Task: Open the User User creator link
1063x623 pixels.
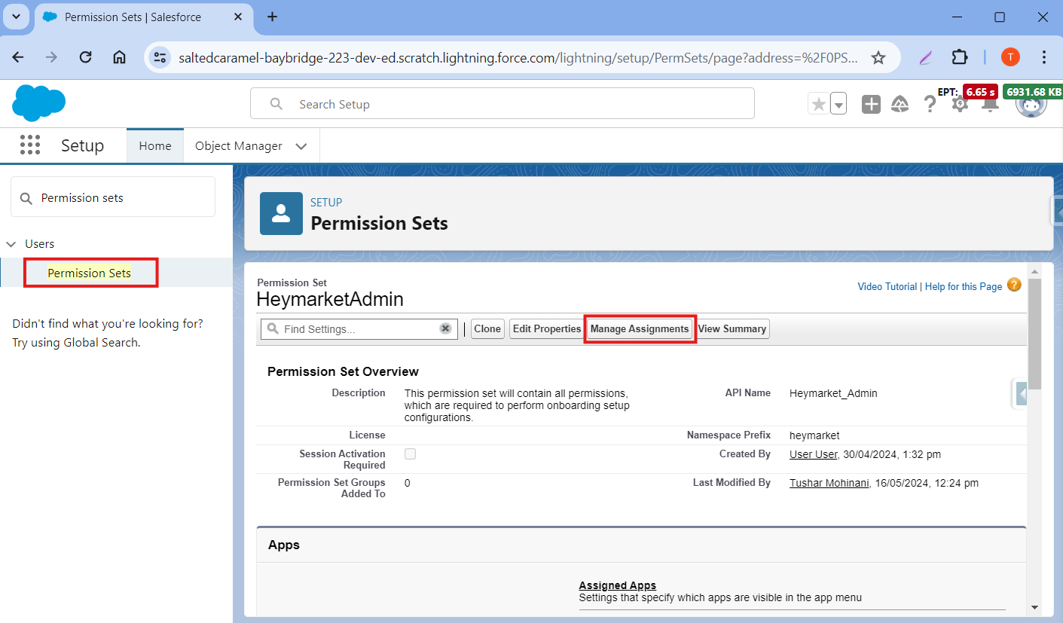Action: point(814,454)
